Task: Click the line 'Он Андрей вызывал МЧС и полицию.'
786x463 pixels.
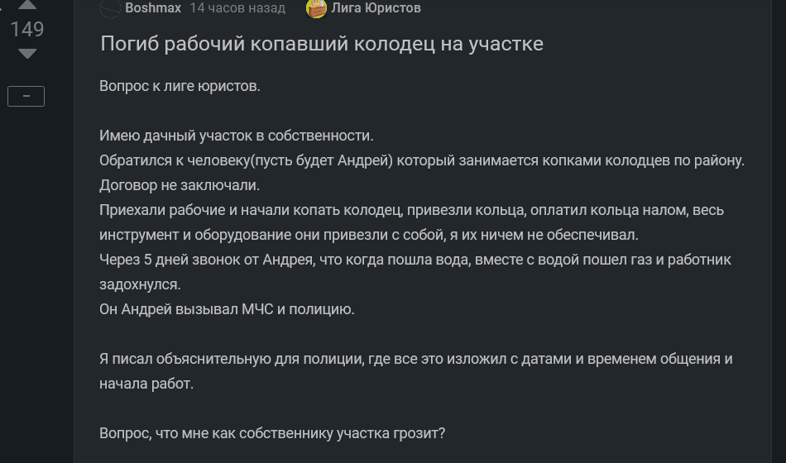Action: point(227,309)
